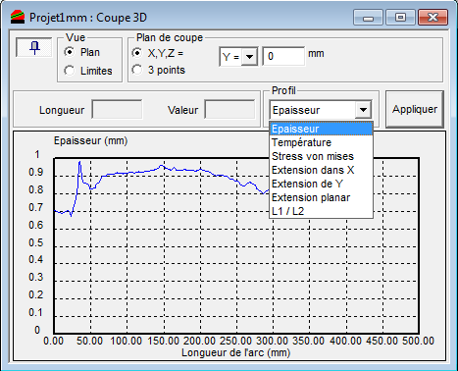Viewport: 458px width, 371px height.
Task: Select Extension de Y in the list
Action: point(321,184)
